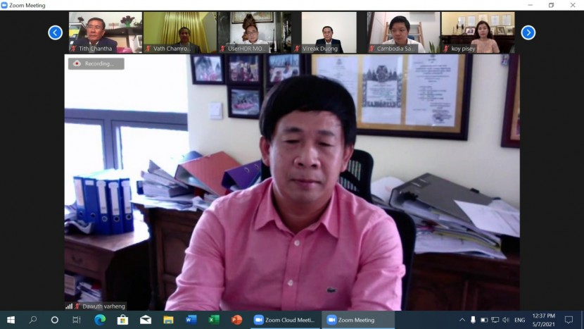This screenshot has height=329, width=584.
Task: Open the system clock and calendar
Action: [545, 320]
